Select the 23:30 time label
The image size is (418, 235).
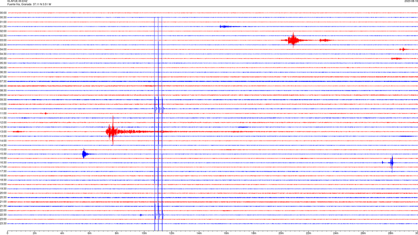(3, 224)
